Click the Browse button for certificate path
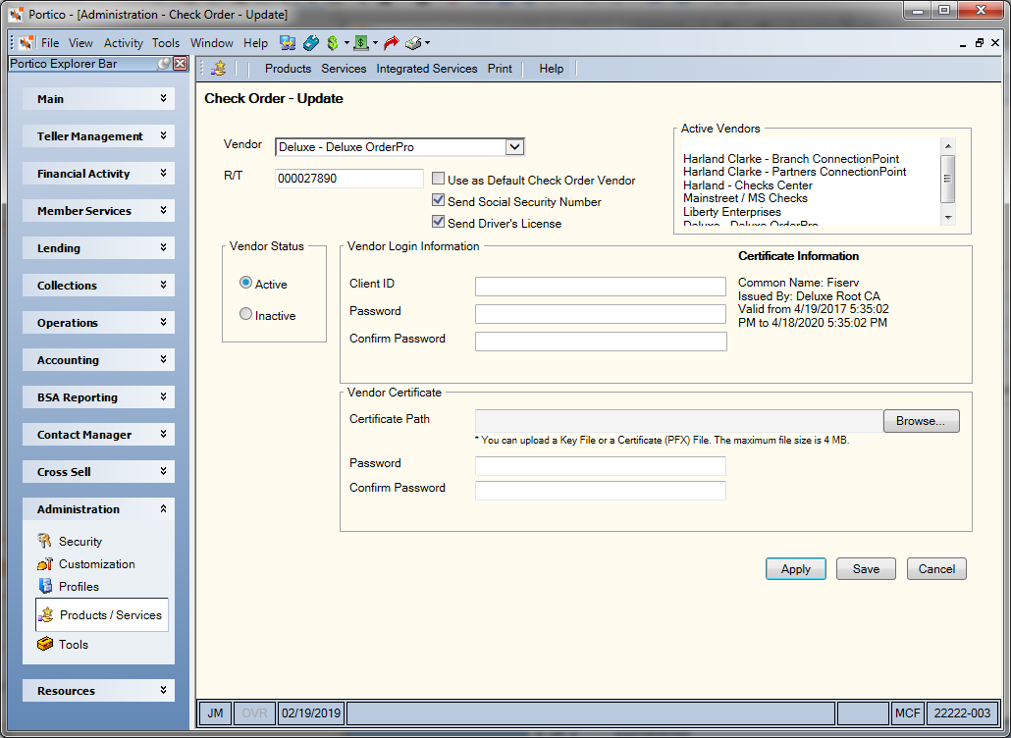Viewport: 1011px width, 738px height. (x=921, y=421)
